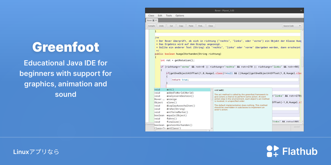Open the Find... dialog button
The image size is (331, 165).
pos(201,26)
